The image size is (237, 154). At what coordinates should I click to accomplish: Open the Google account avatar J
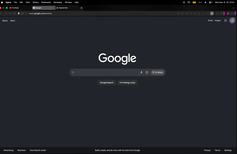[232, 20]
